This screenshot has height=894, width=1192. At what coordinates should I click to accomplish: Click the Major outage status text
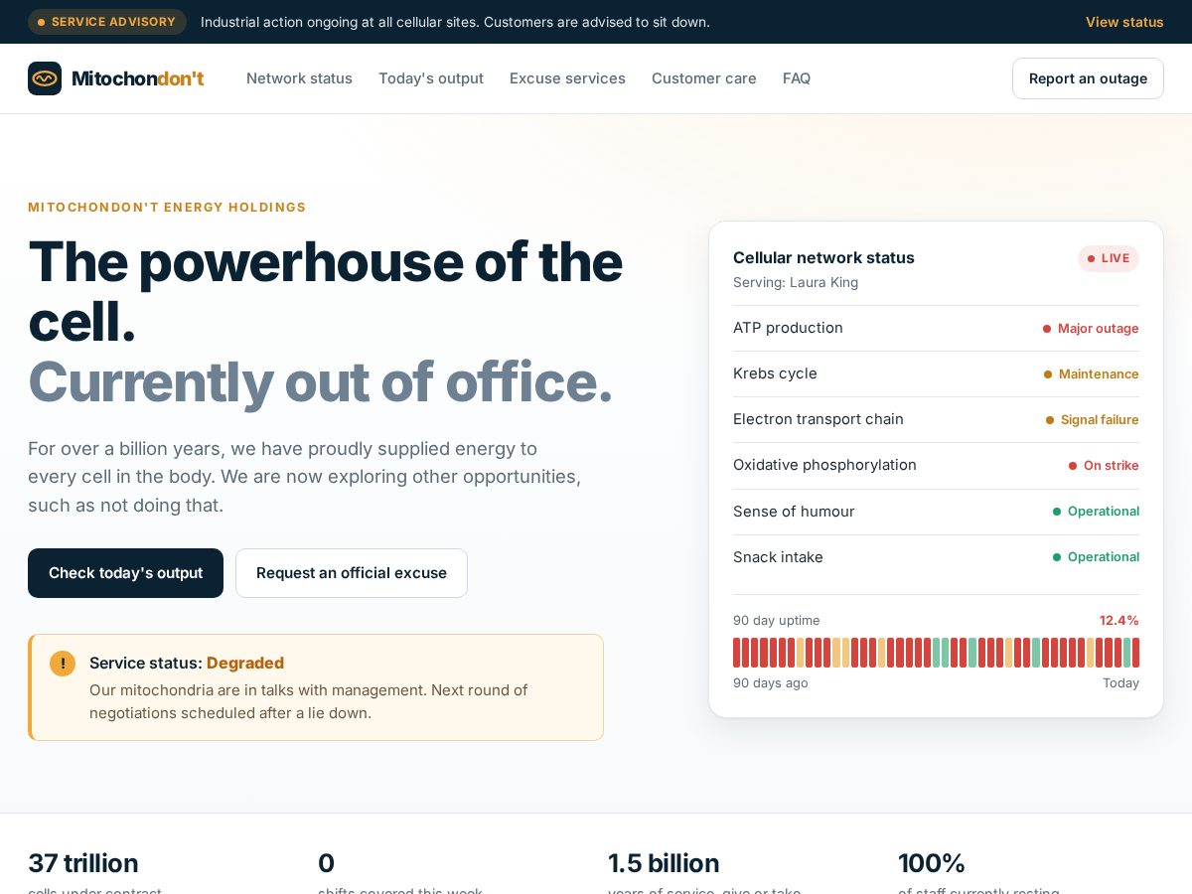tap(1099, 329)
